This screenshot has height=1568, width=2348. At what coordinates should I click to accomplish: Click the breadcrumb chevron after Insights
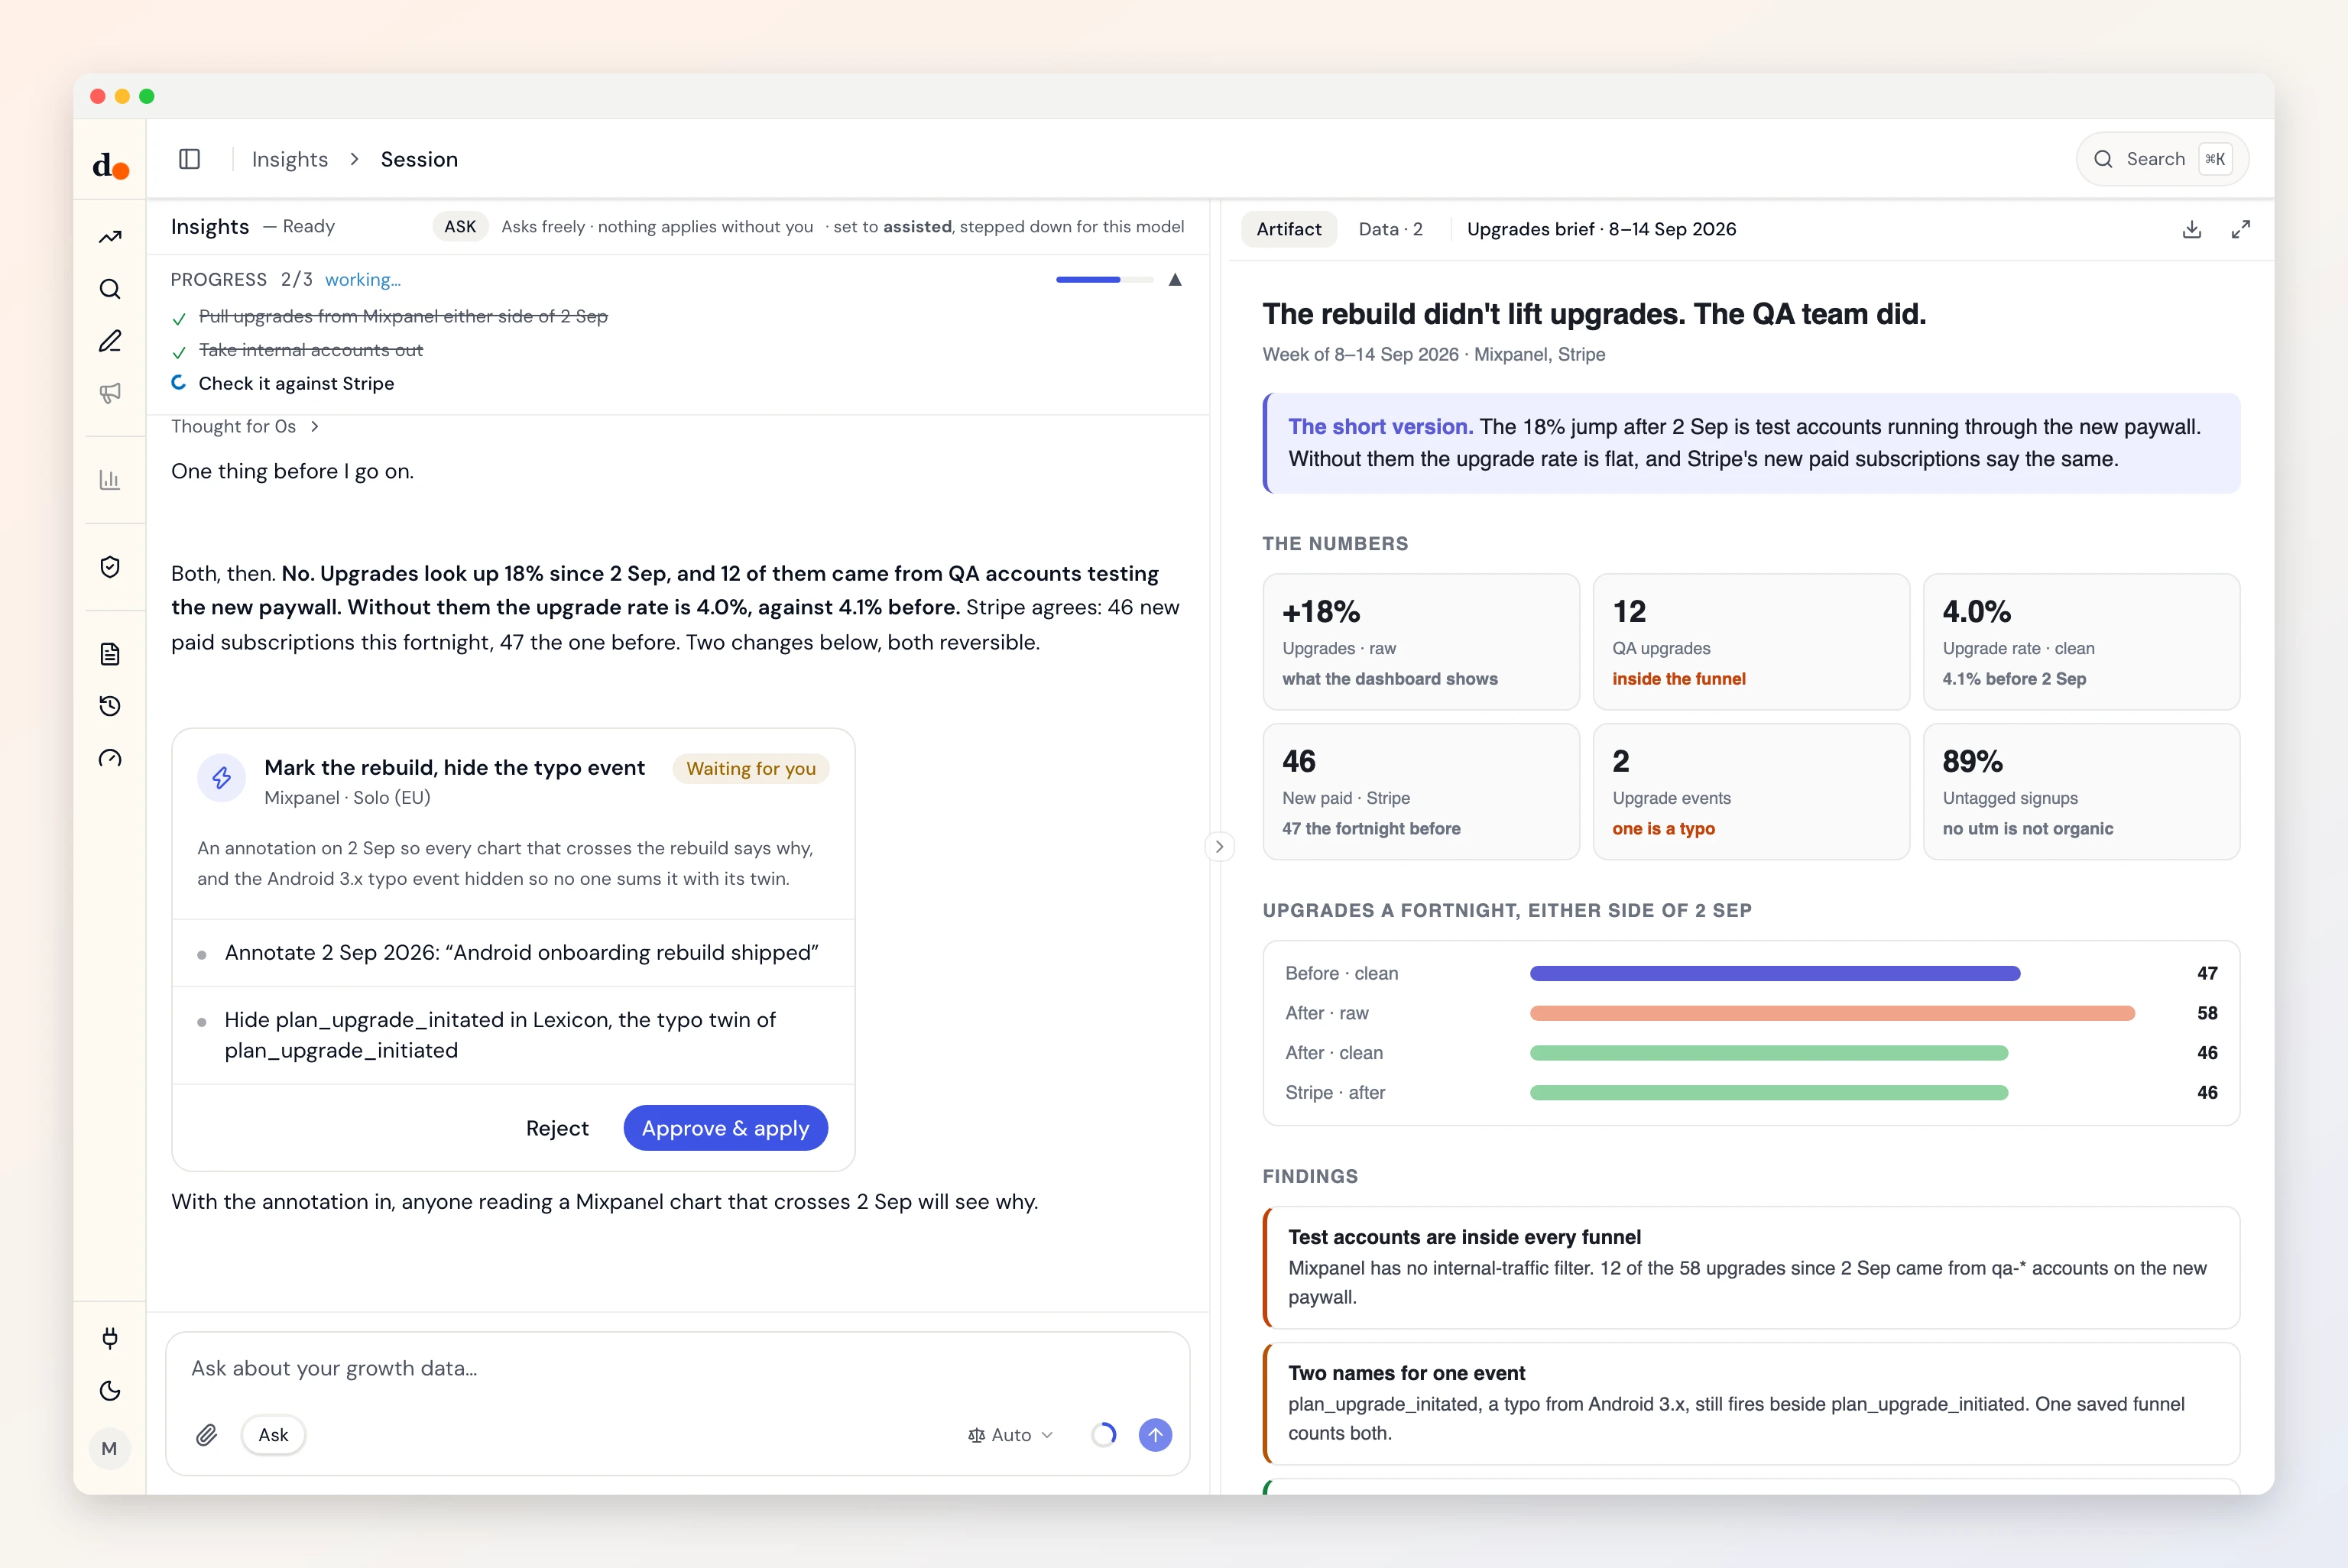tap(354, 159)
